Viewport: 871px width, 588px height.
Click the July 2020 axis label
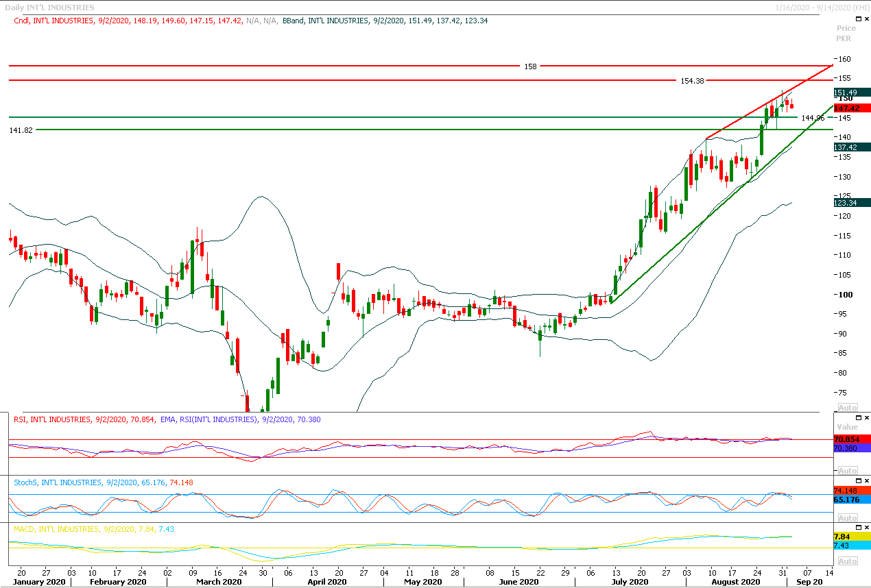629,582
